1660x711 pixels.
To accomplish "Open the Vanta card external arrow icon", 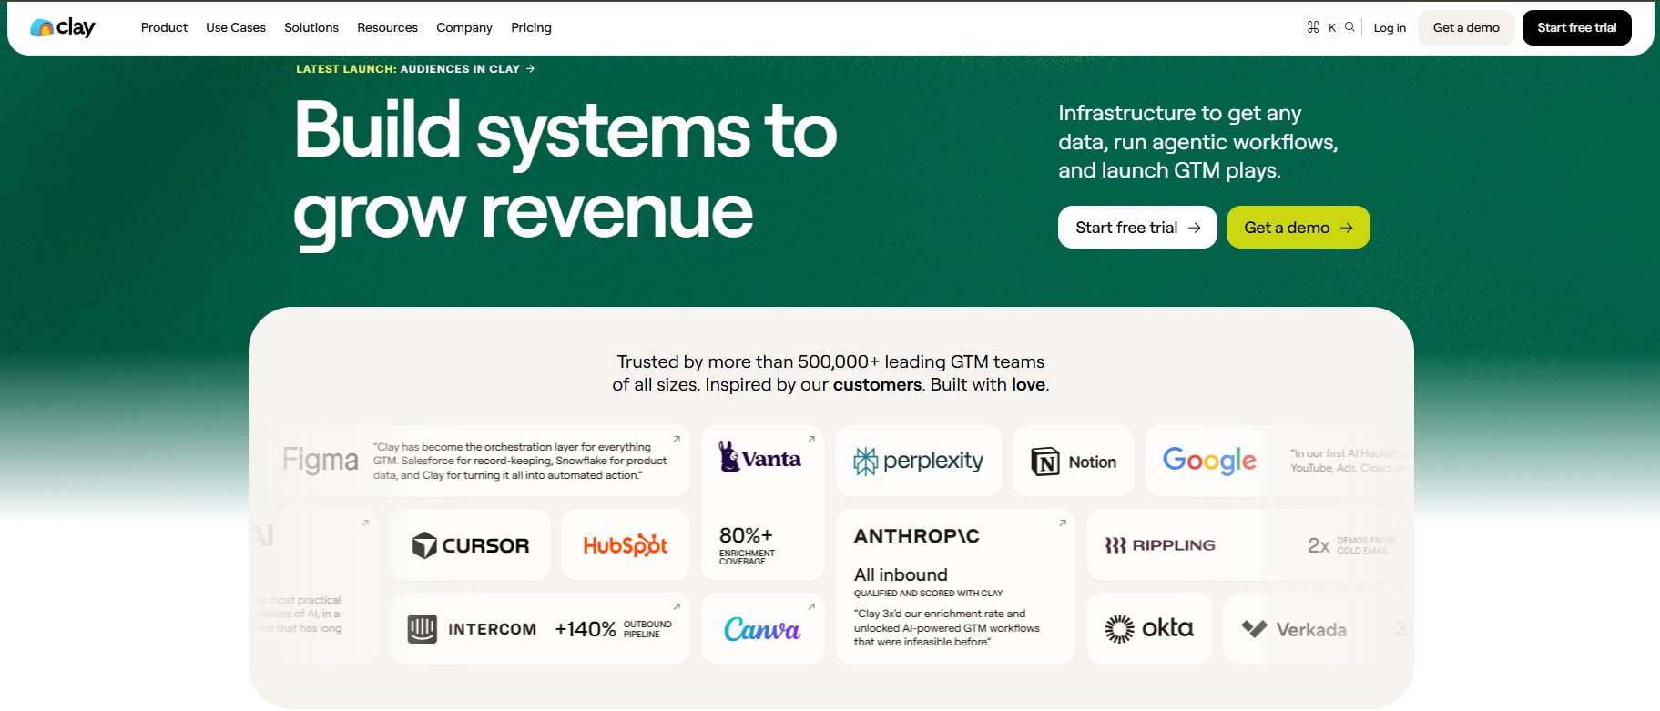I will pos(811,439).
